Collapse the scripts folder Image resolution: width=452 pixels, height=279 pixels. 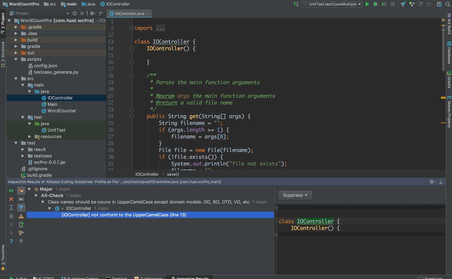click(16, 59)
